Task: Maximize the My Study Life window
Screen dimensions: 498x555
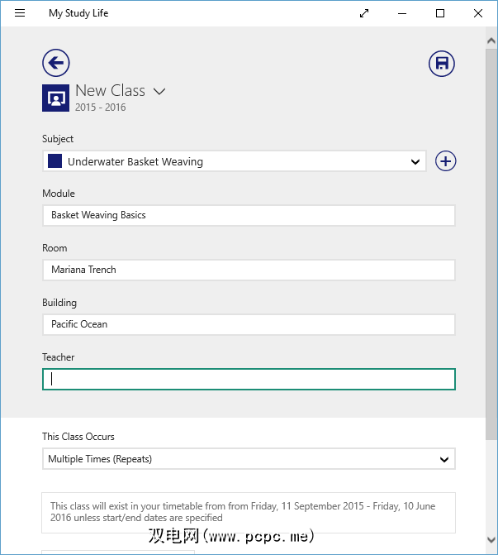Action: pyautogui.click(x=440, y=13)
